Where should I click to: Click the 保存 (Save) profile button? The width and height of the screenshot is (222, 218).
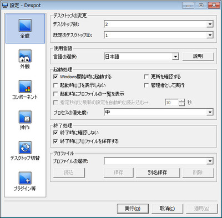[118, 173]
